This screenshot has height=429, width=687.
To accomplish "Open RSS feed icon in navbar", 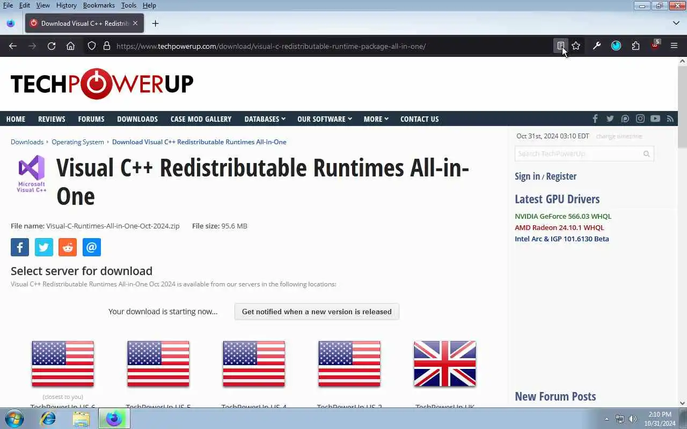I will 670,119.
